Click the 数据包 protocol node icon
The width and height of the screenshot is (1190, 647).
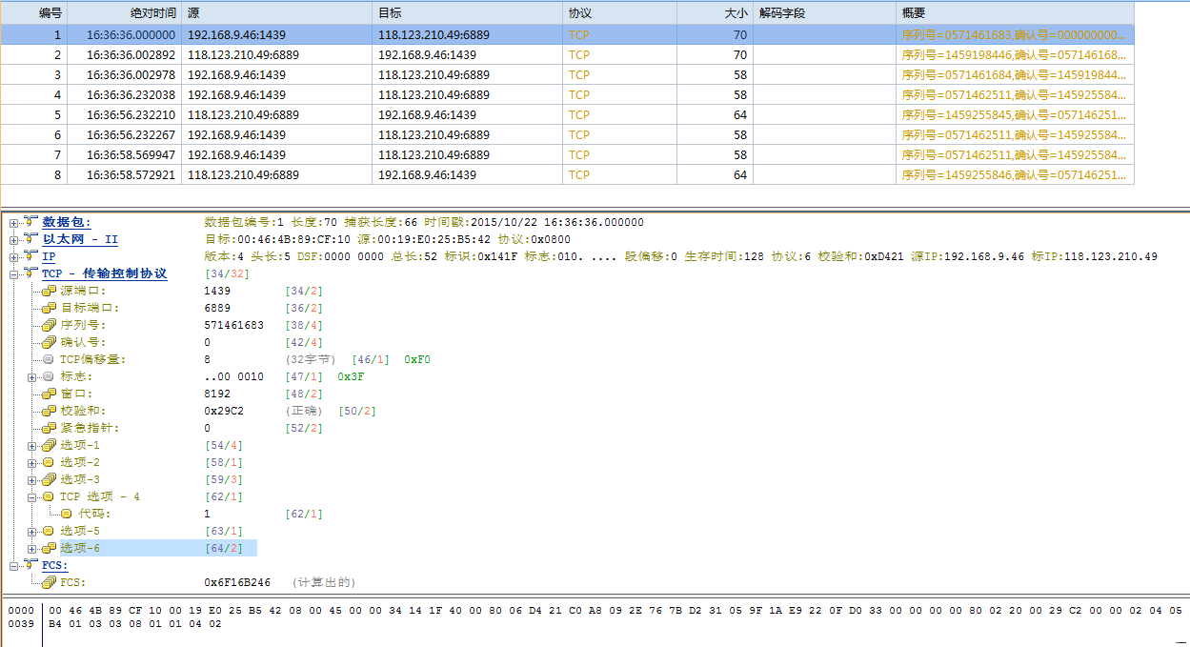click(30, 222)
